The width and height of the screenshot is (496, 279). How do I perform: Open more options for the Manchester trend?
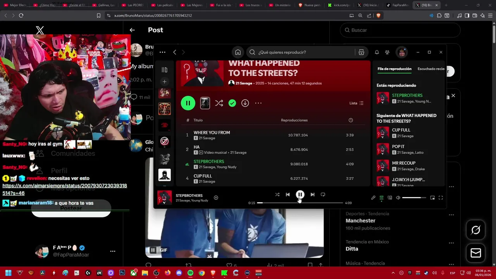pyautogui.click(x=451, y=215)
